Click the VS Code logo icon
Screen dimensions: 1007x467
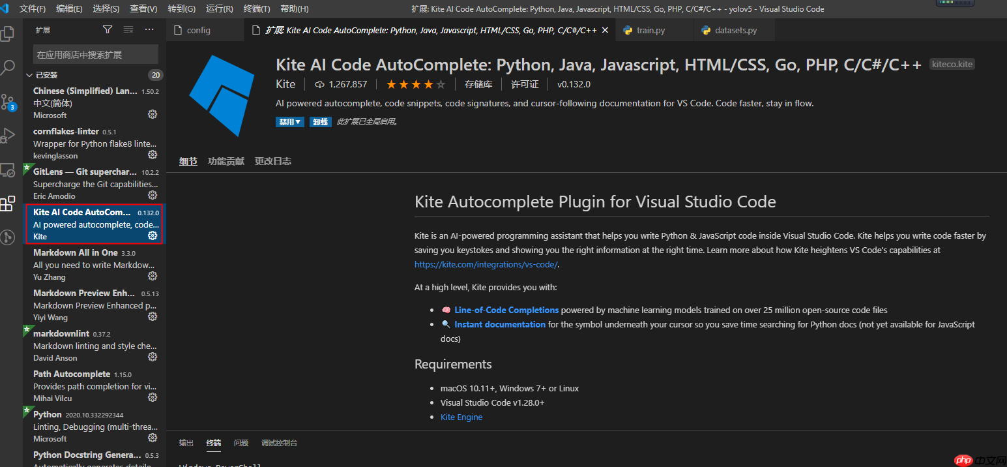(x=5, y=8)
